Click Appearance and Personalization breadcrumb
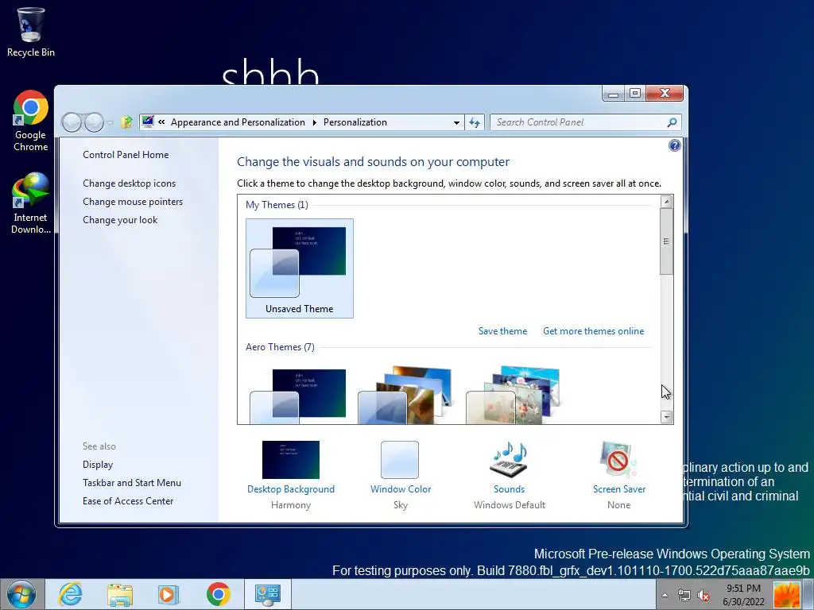 coord(238,122)
